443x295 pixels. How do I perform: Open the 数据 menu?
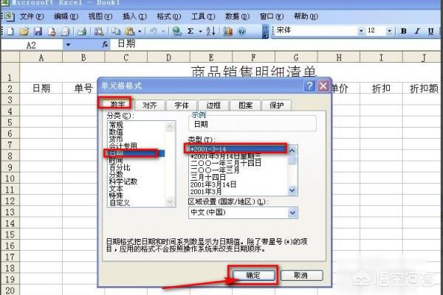(237, 16)
